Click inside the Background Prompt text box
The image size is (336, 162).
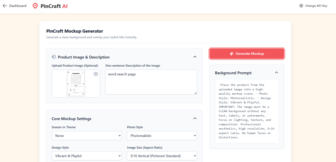pyautogui.click(x=247, y=111)
